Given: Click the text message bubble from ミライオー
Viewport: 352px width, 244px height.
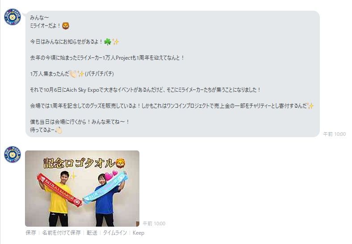Looking at the screenshot, I should click(172, 74).
